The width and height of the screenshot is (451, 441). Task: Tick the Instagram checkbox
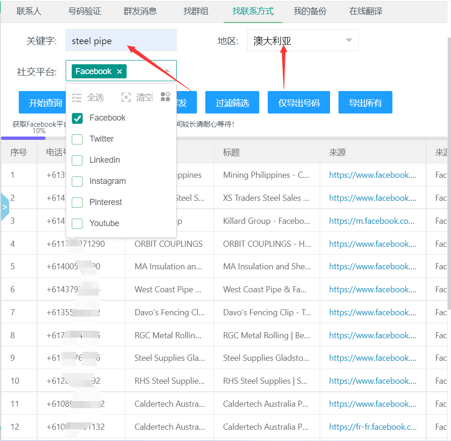tap(77, 182)
